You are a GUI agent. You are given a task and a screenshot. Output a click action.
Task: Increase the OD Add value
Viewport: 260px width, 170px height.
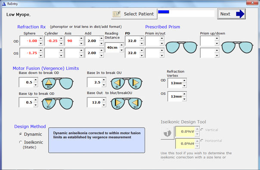tap(102, 38)
